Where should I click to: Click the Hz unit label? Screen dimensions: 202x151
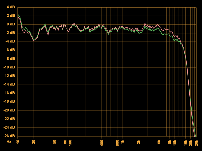(9, 142)
